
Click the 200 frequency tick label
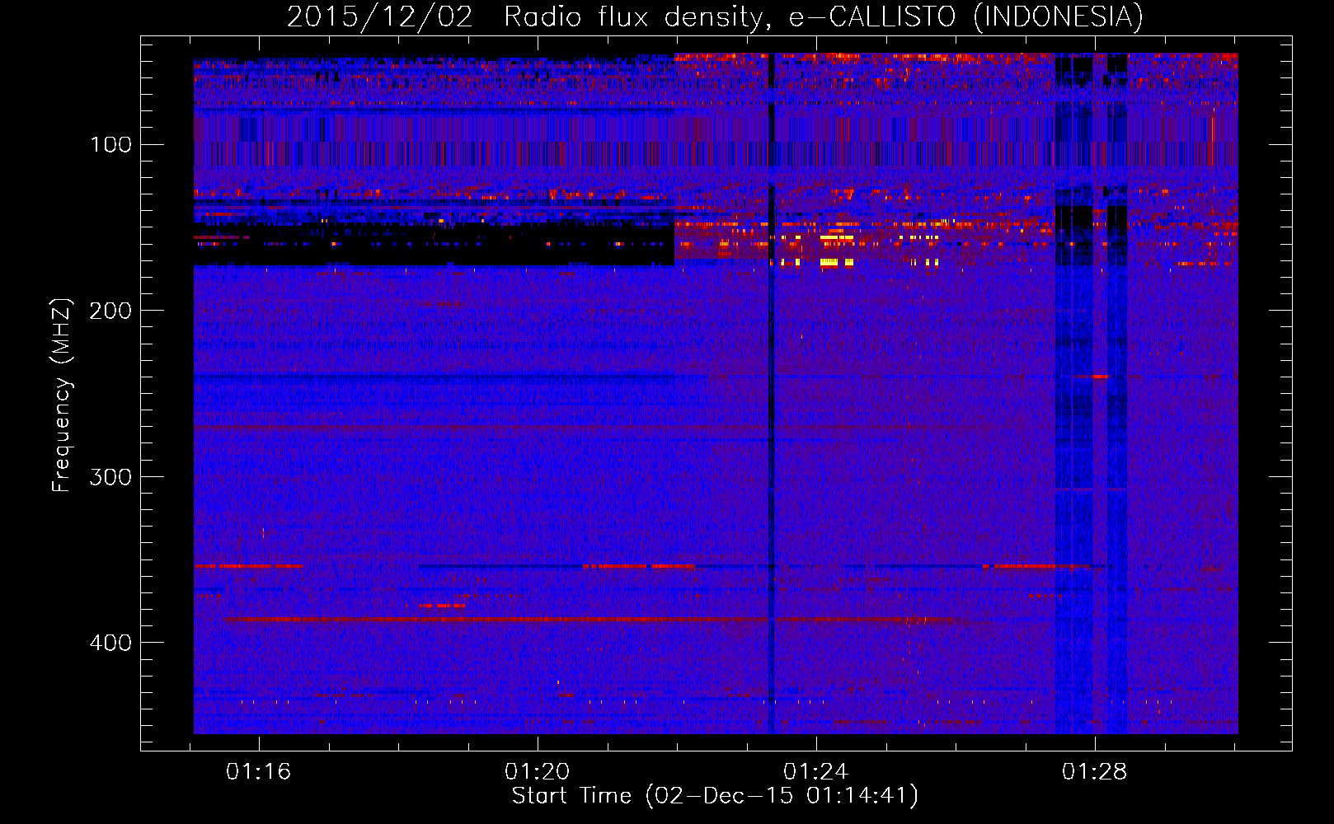(x=110, y=311)
